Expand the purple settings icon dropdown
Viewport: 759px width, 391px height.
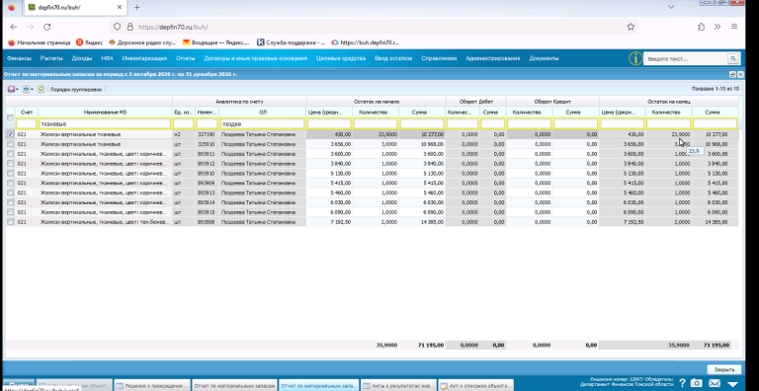pyautogui.click(x=13, y=90)
